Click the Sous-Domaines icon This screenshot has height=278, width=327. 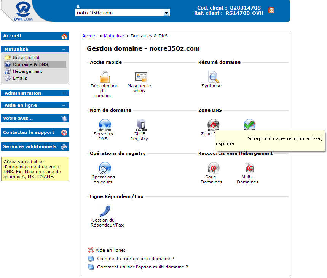point(213,168)
